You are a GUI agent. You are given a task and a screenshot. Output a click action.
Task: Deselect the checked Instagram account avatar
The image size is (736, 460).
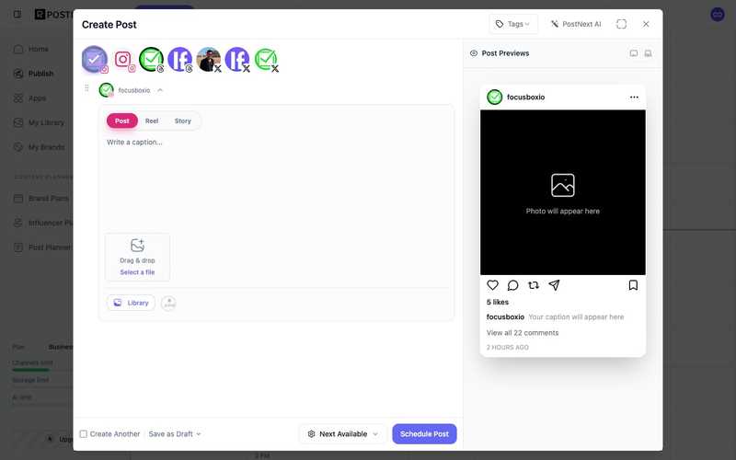tap(95, 59)
